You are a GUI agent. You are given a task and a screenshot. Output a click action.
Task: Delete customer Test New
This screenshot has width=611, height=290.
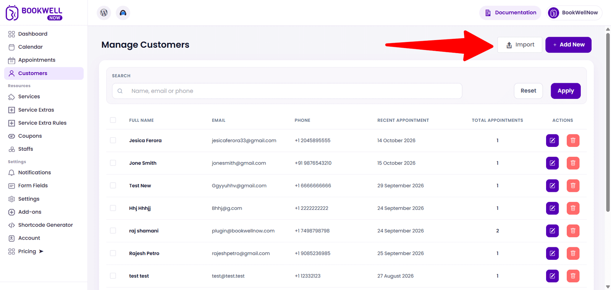click(x=573, y=185)
